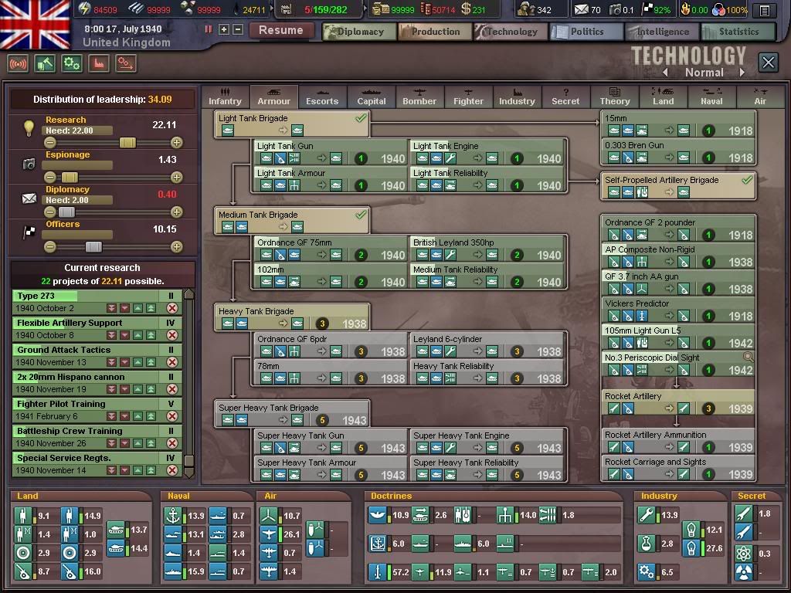Increase Espionage leadership with the plus button
This screenshot has height=593, width=791.
tap(177, 177)
